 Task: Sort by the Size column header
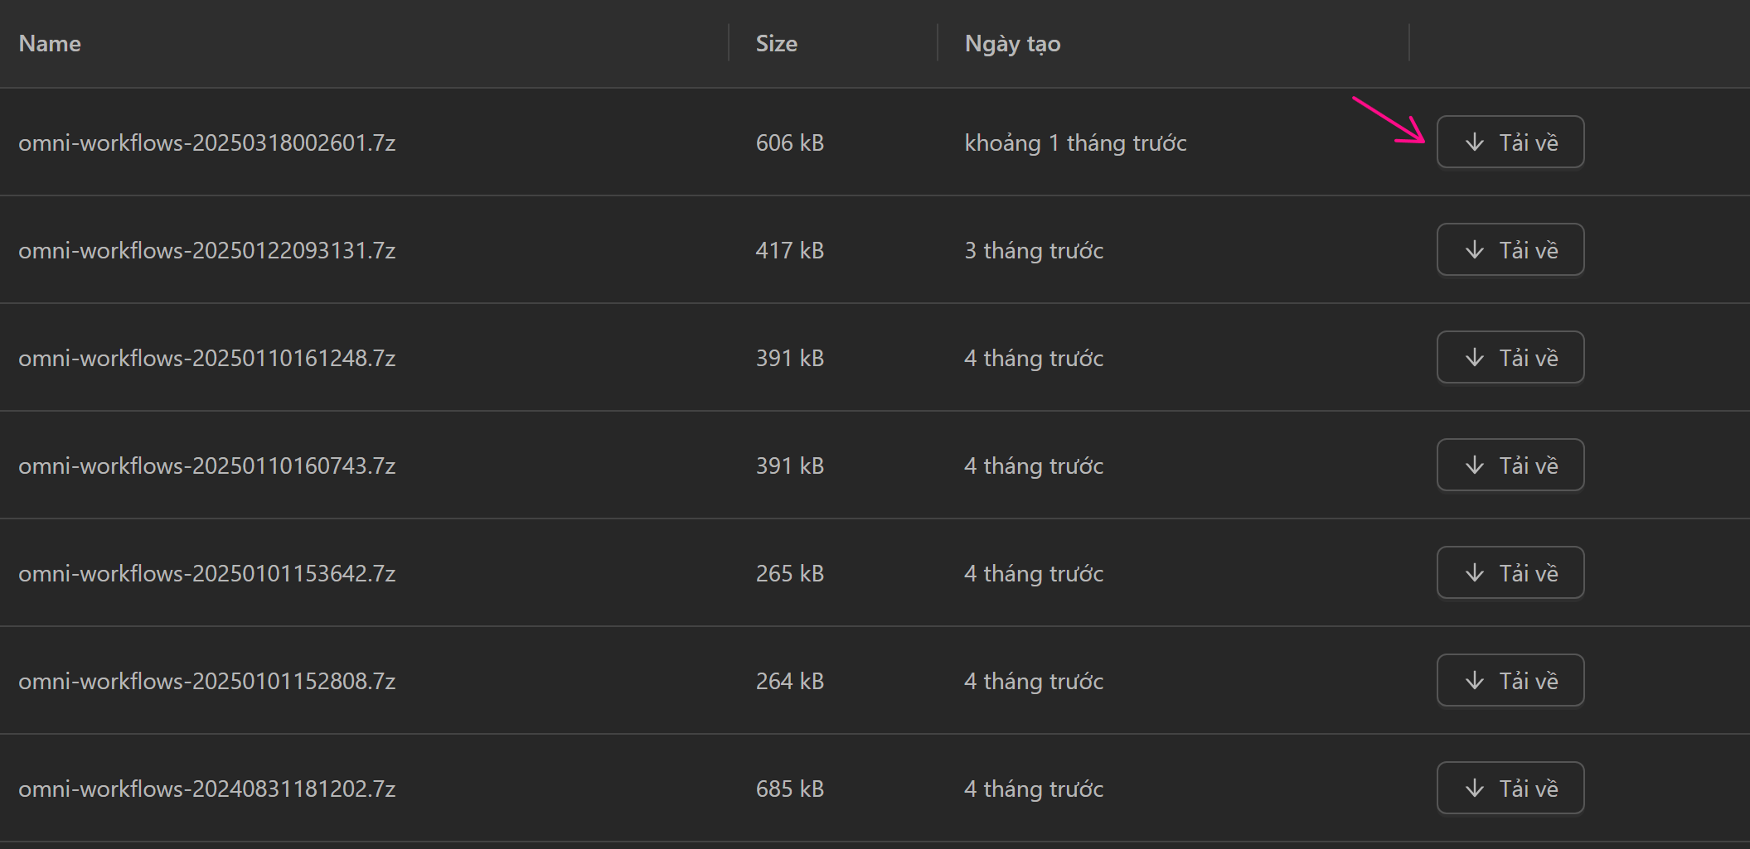coord(776,44)
